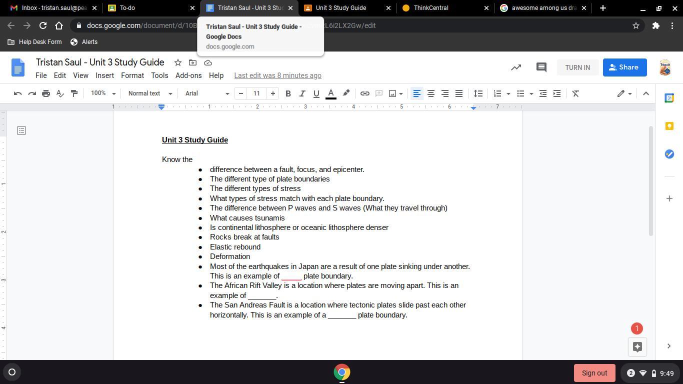
Task: Get add-ons with plus icon
Action: point(669,198)
